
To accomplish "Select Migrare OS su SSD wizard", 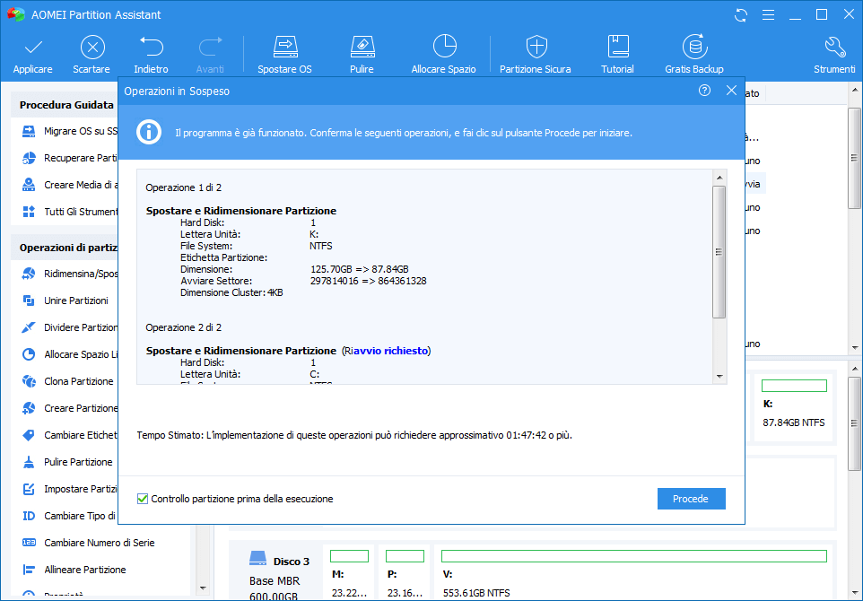I will coord(71,131).
